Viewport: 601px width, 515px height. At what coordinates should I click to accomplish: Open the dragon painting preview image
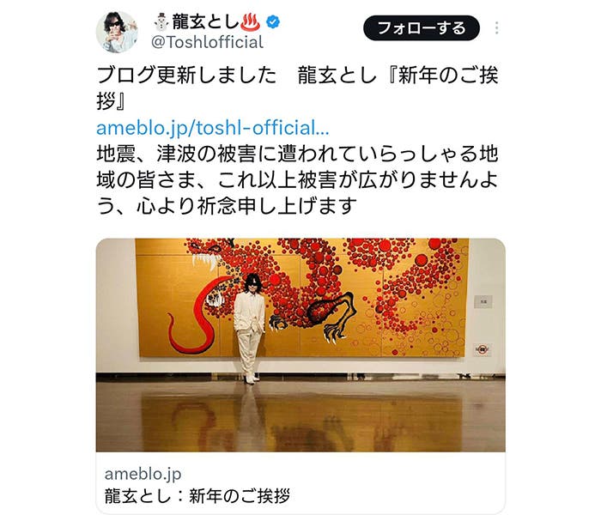[300, 345]
